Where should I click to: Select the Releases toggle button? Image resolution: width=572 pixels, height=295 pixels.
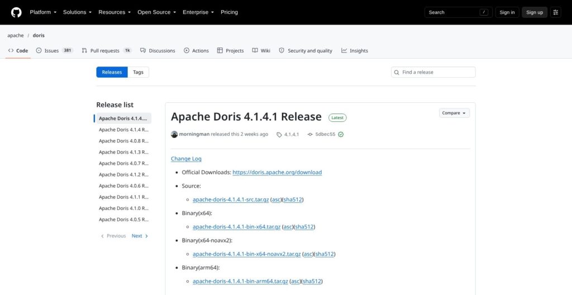coord(112,72)
